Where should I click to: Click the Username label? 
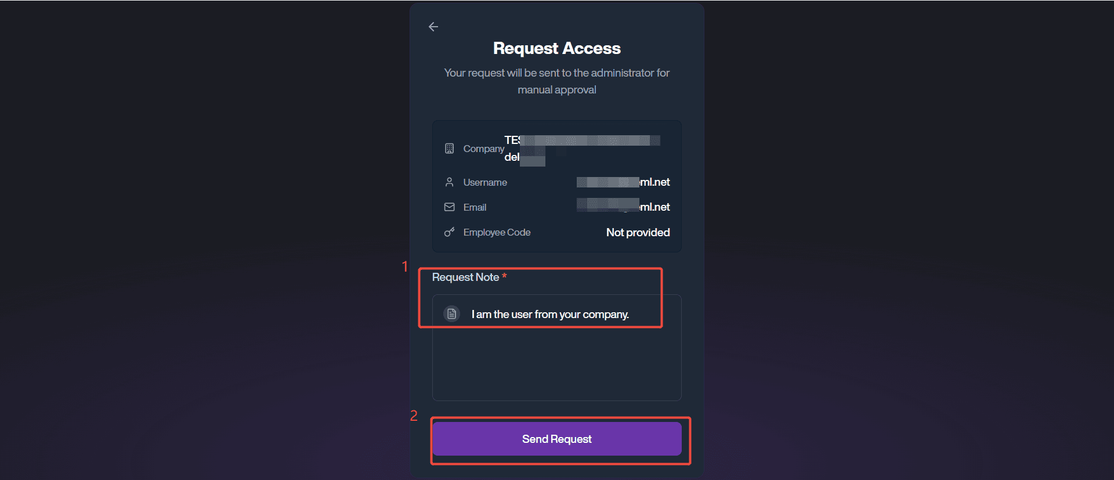[485, 182]
